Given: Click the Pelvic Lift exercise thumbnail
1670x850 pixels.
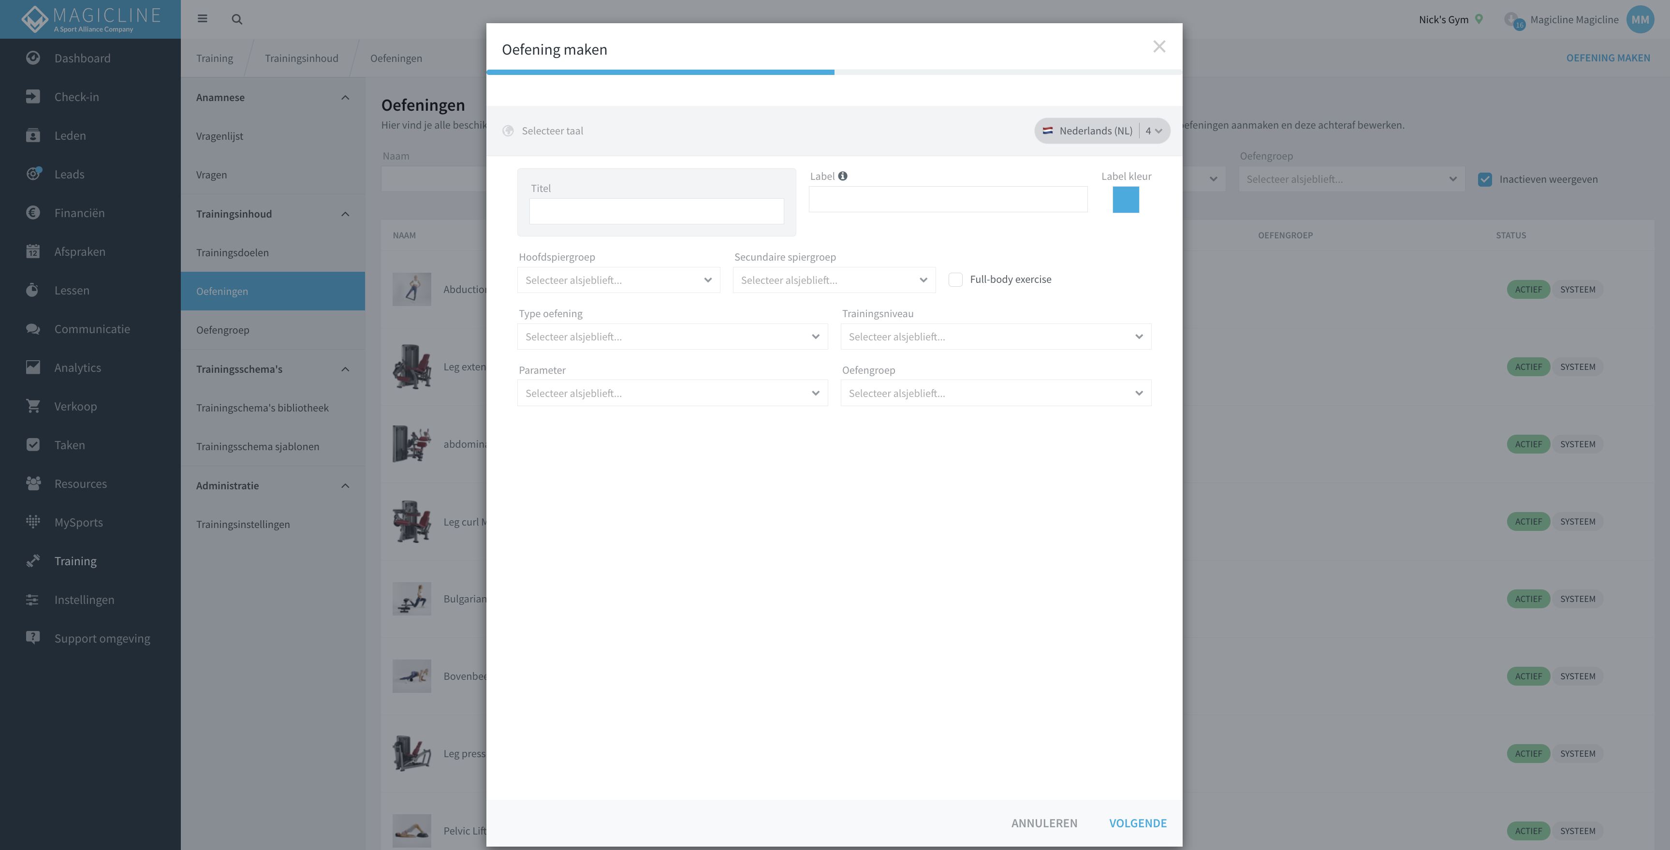Looking at the screenshot, I should pos(411,831).
